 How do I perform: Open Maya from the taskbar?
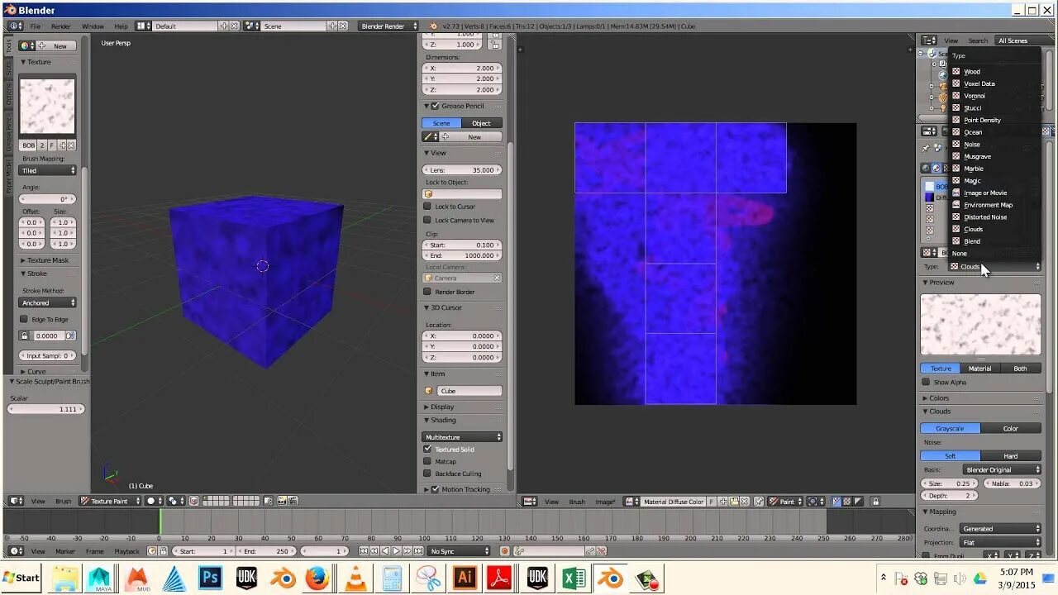101,578
